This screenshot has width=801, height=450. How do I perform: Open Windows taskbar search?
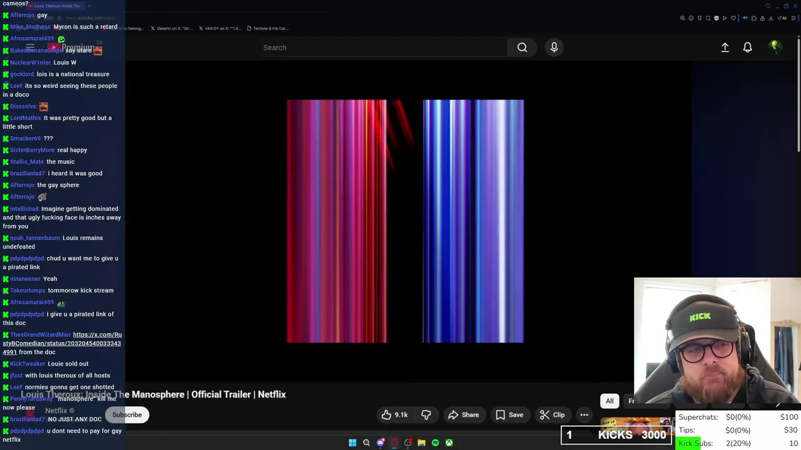[x=366, y=442]
